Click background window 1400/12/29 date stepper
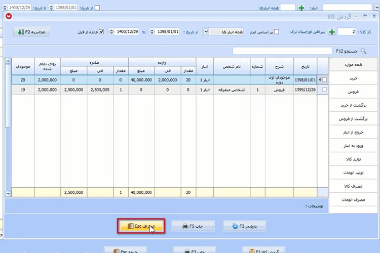Screen dimensions: 380x253 tap(5, 8)
